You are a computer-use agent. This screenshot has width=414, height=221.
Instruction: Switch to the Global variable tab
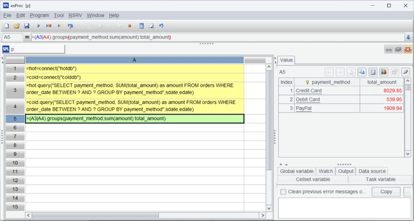click(297, 171)
